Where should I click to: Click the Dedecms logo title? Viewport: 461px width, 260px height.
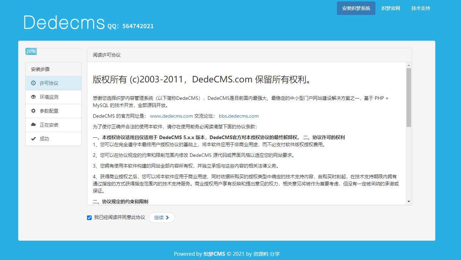click(64, 22)
